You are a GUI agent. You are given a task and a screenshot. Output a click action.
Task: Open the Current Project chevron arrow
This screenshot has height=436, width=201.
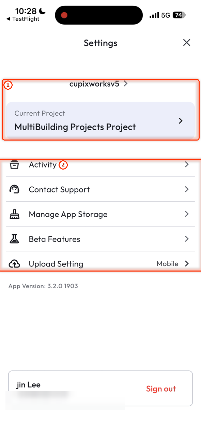click(181, 121)
